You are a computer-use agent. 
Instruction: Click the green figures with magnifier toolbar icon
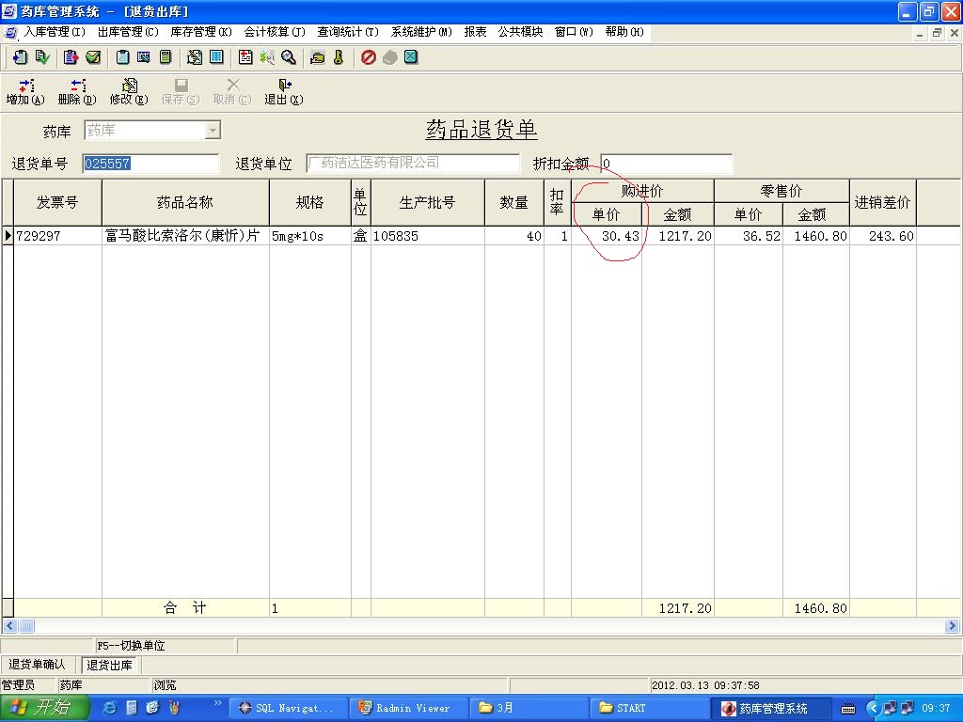pos(267,57)
